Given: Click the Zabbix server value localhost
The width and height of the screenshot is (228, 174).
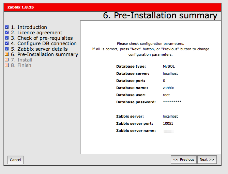Looking at the screenshot, I should tap(170, 116).
